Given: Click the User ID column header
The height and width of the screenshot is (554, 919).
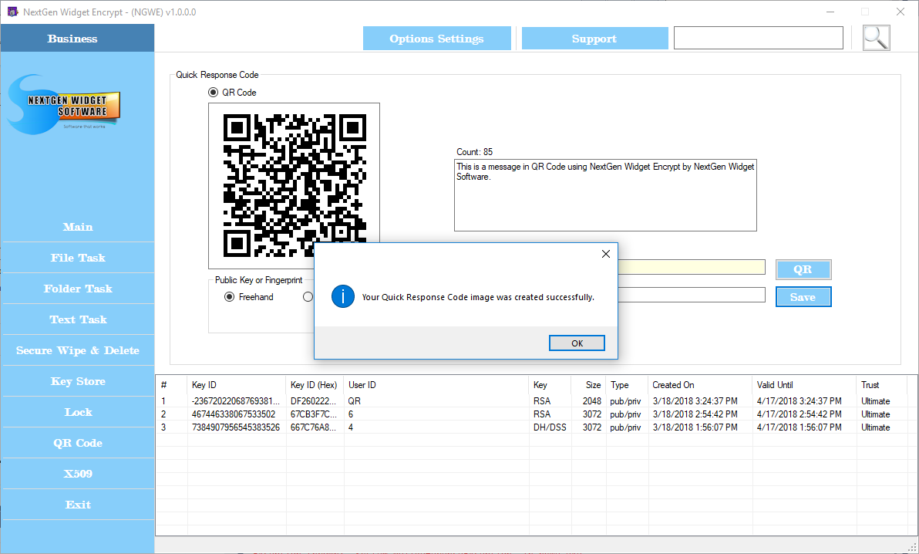Looking at the screenshot, I should click(436, 385).
